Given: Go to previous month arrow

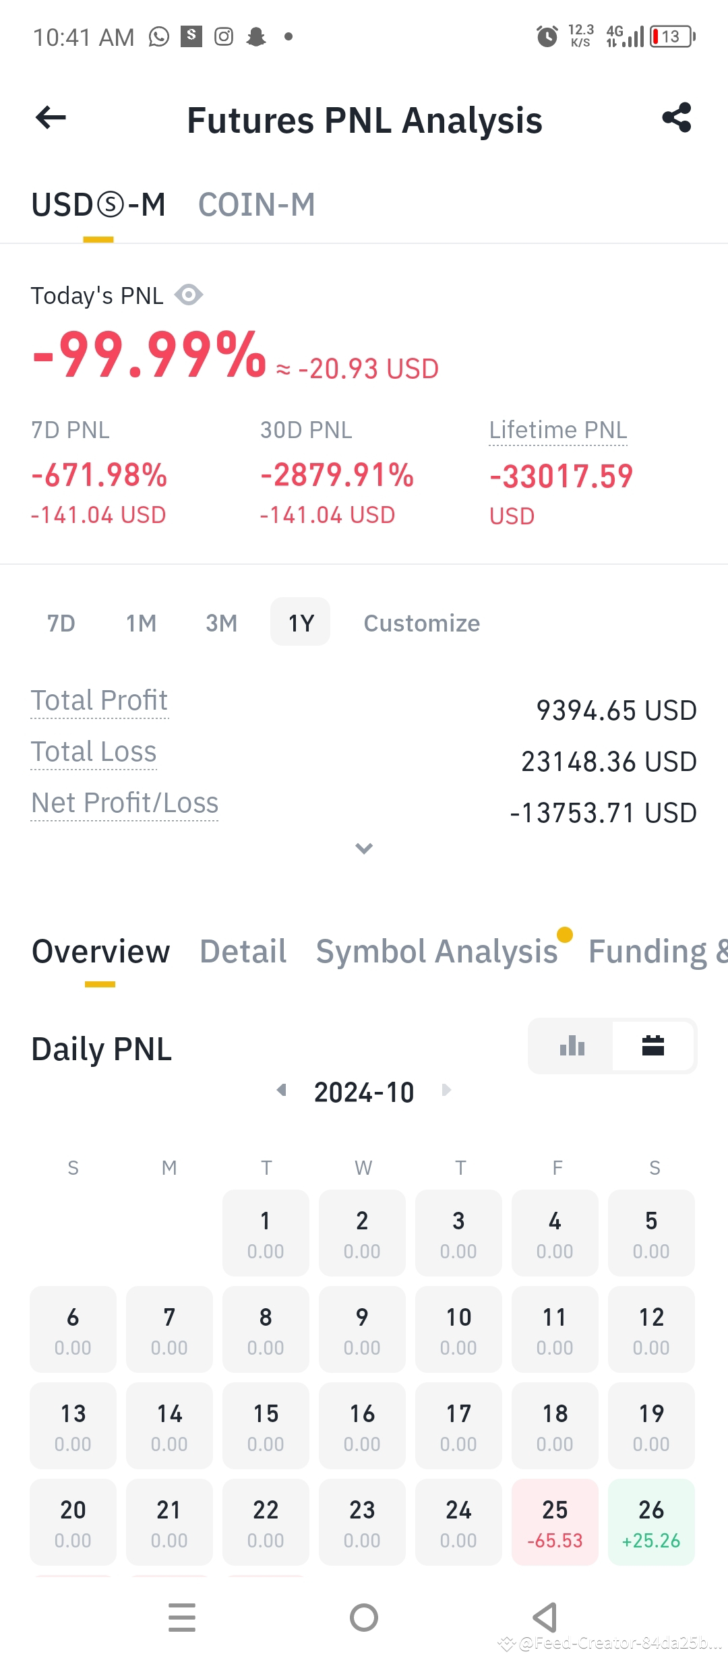Looking at the screenshot, I should pyautogui.click(x=282, y=1090).
